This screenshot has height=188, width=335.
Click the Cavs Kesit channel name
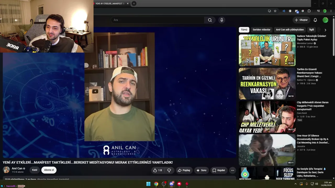pos(302,113)
